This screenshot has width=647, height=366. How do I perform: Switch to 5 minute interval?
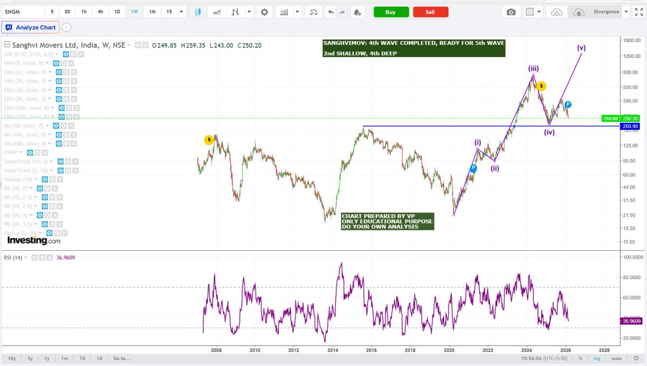click(x=52, y=12)
